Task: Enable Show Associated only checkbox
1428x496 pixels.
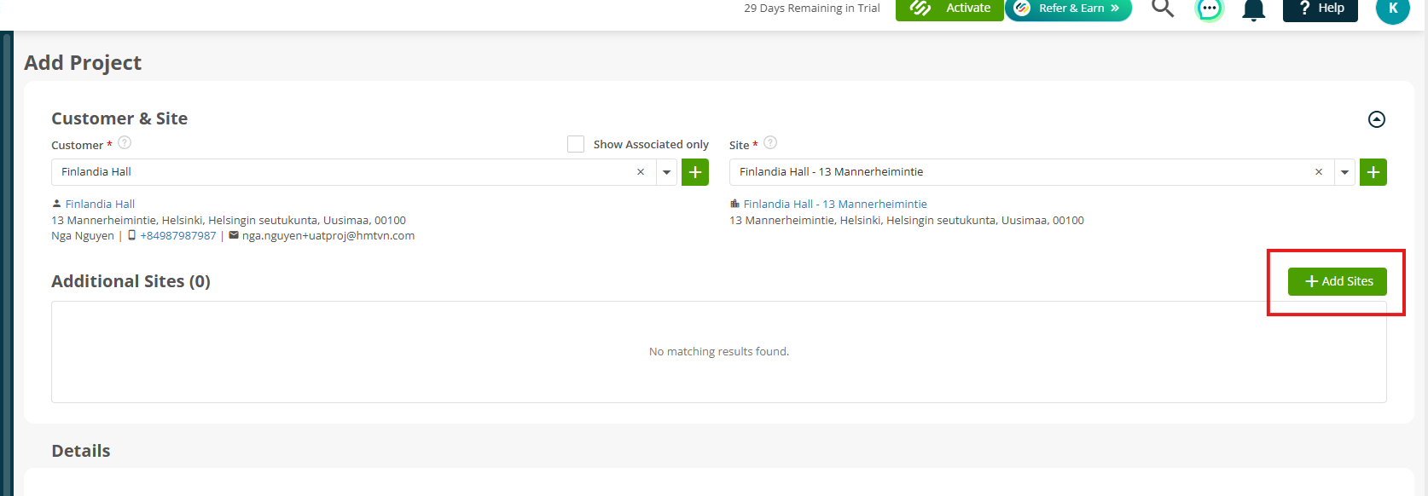Action: 576,144
